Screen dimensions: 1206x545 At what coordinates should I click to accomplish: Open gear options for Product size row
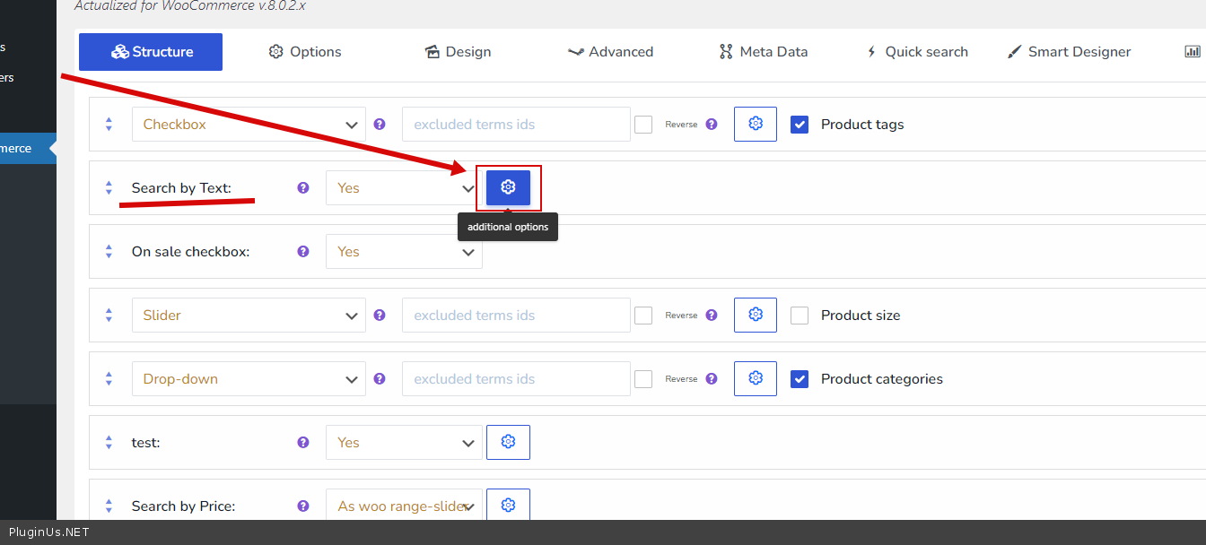point(756,316)
